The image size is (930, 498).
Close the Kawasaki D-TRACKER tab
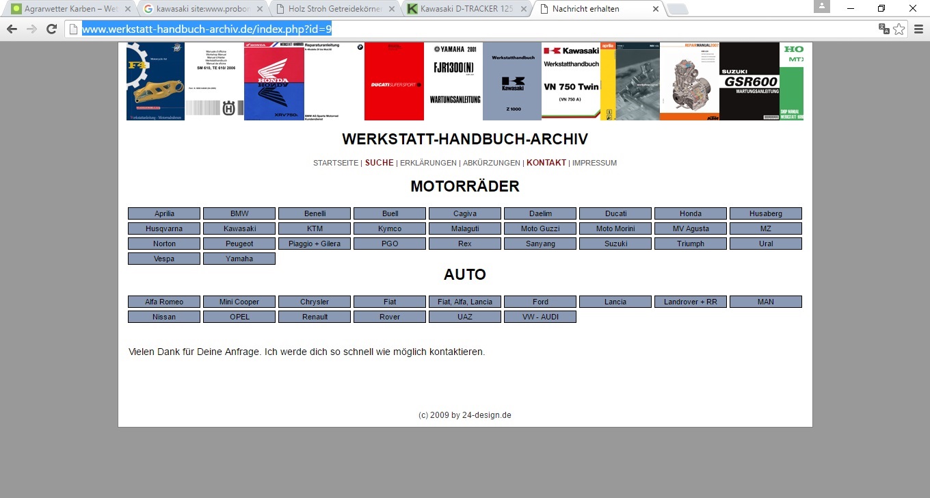click(x=524, y=9)
